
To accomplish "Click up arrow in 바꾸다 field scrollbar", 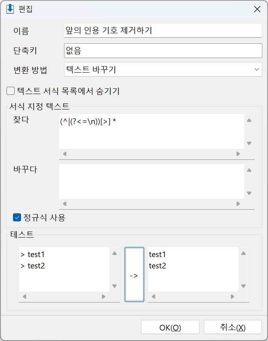I will coord(249,170).
